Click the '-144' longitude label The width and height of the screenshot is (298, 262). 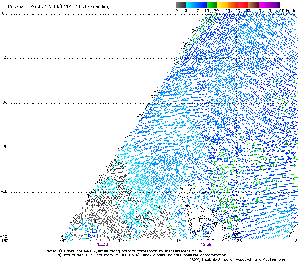120,241
